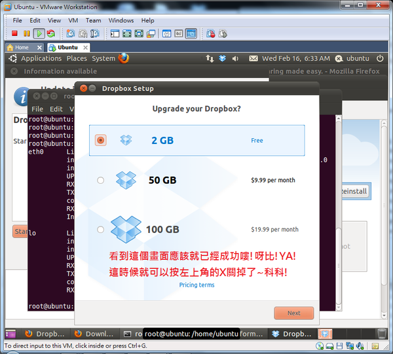Image resolution: width=393 pixels, height=354 pixels.
Task: Open the Pricing terms link
Action: [x=196, y=285]
